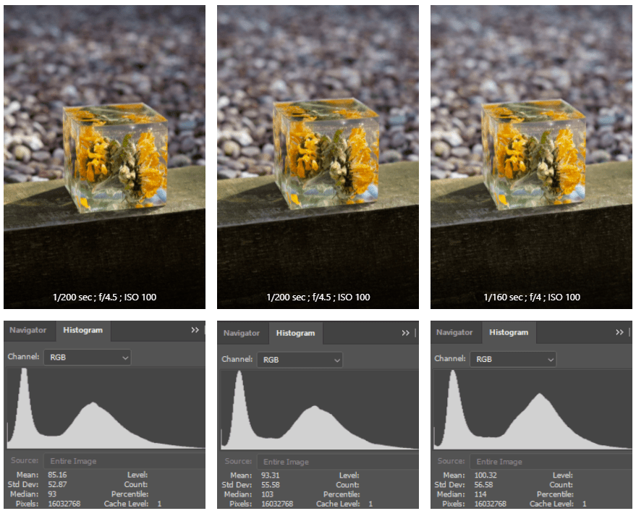Switch to the Navigator tab in the left panel
636x511 pixels.
coord(28,330)
